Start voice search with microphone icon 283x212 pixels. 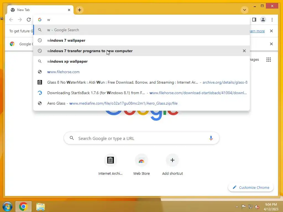click(x=211, y=138)
